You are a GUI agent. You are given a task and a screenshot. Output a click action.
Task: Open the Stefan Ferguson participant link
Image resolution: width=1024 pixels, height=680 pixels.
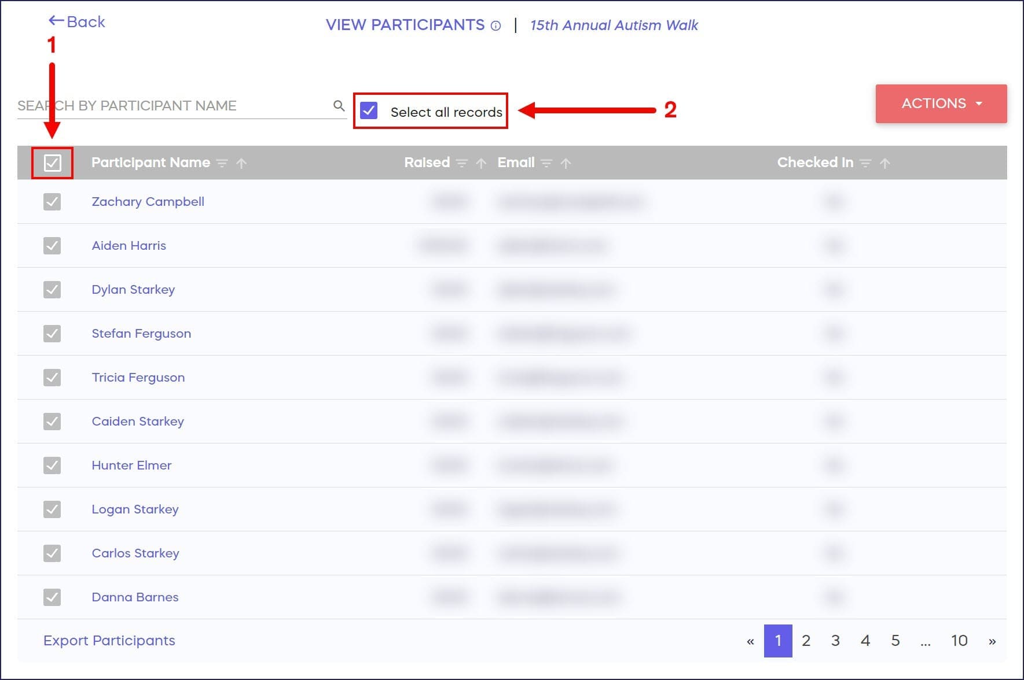click(x=141, y=334)
